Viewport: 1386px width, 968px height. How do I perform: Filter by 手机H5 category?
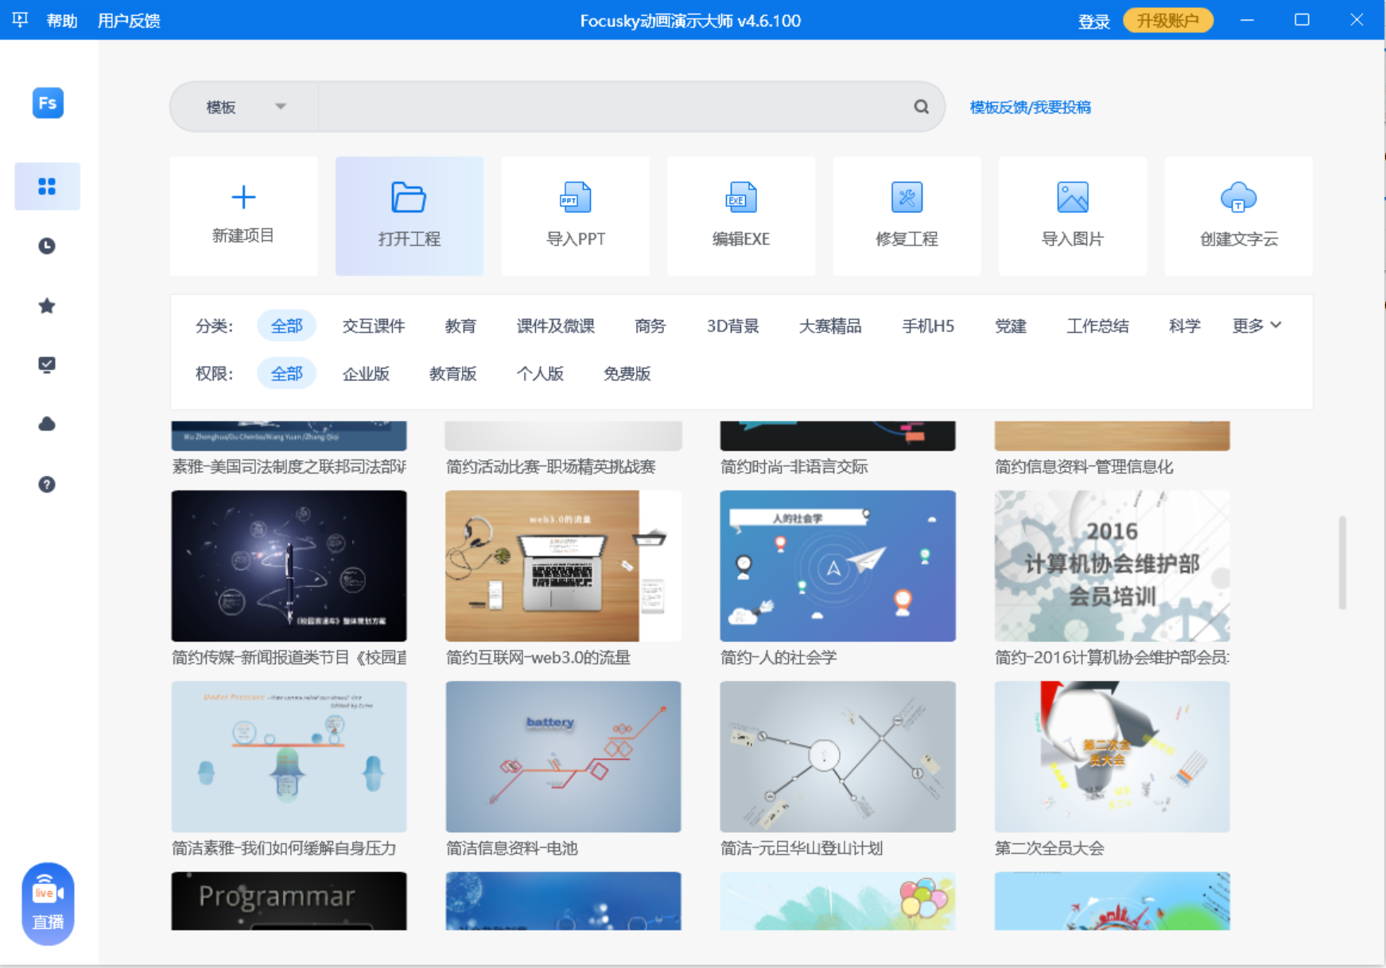click(x=928, y=326)
